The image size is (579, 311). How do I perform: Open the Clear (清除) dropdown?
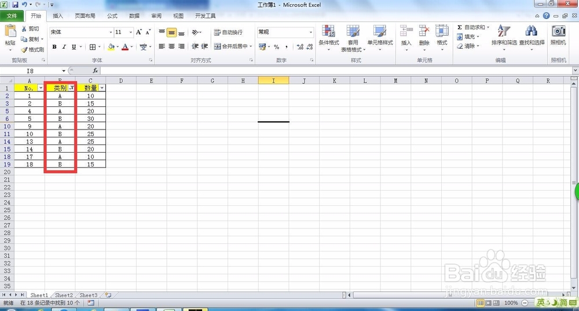tap(468, 46)
